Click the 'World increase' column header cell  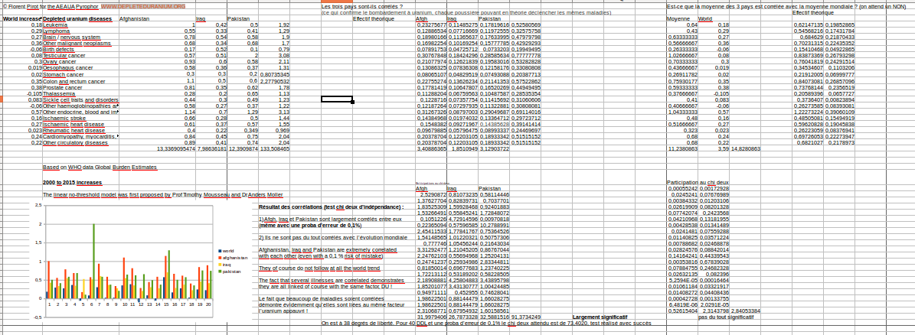pyautogui.click(x=21, y=18)
